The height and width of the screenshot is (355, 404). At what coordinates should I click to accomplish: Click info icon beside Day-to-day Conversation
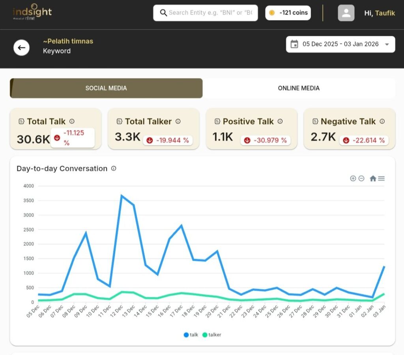[x=114, y=168]
